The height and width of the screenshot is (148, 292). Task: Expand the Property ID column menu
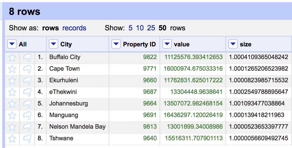point(116,44)
